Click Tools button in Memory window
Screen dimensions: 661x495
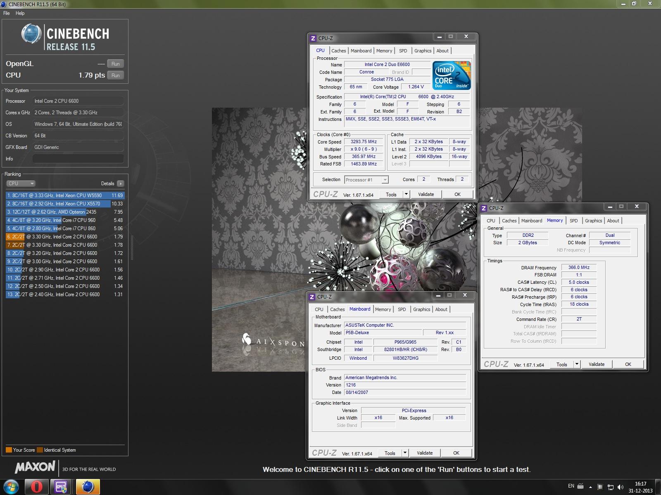[x=562, y=364]
